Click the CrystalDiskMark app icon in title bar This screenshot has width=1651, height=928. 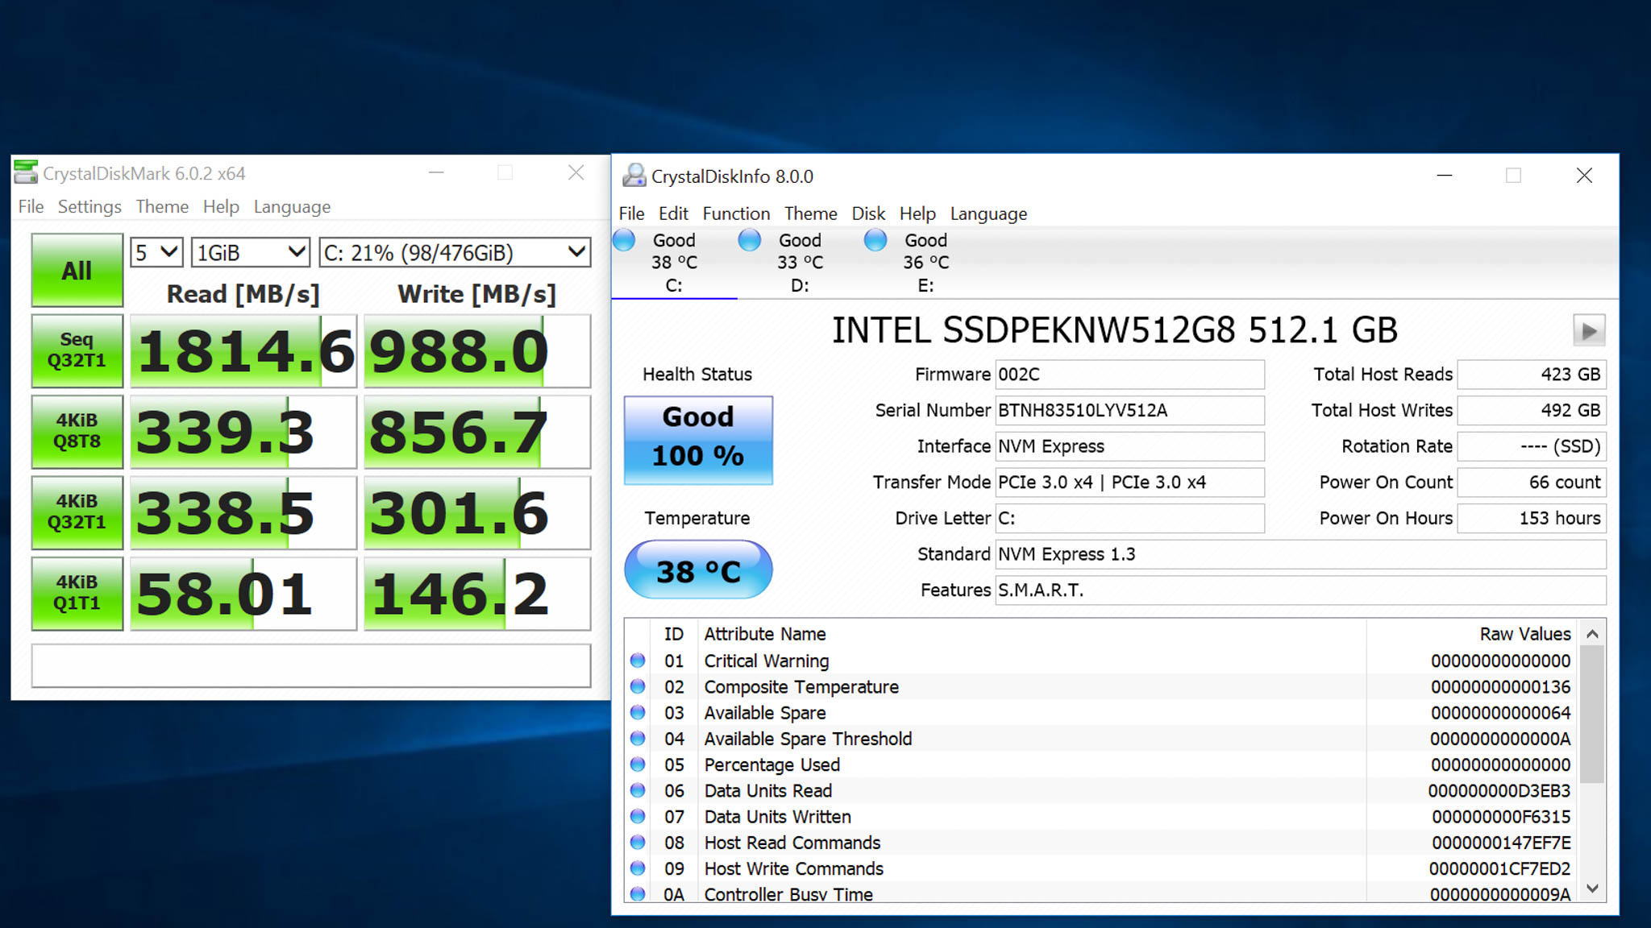point(26,172)
